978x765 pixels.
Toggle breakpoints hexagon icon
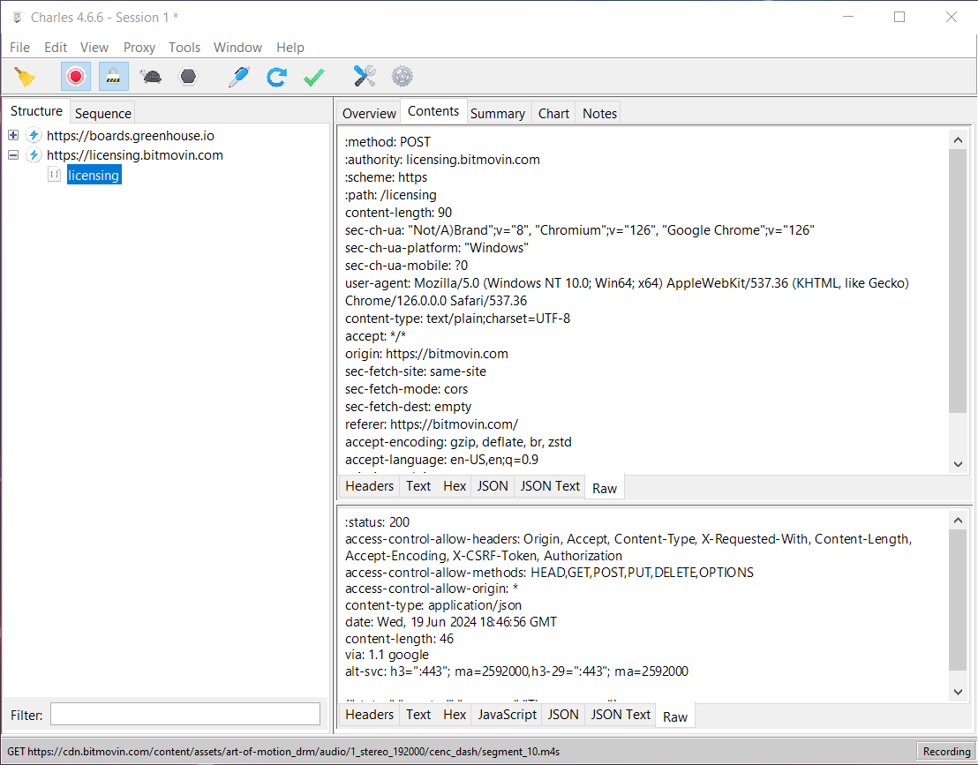pyautogui.click(x=188, y=77)
